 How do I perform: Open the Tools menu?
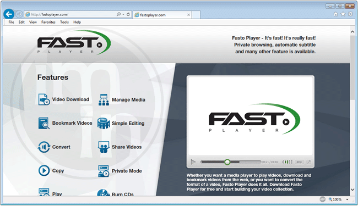coord(64,22)
